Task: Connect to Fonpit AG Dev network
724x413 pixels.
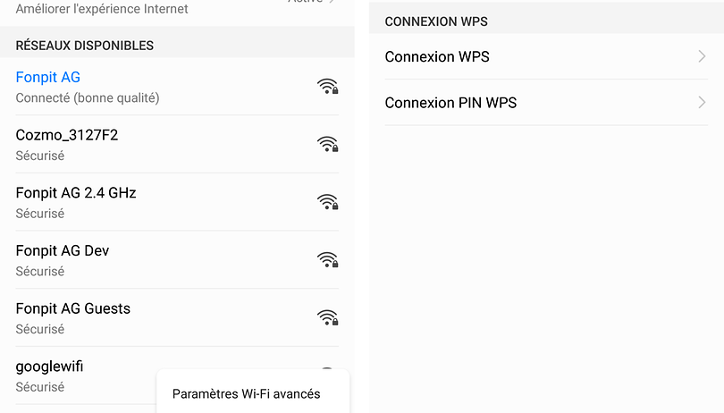Action: [x=177, y=259]
